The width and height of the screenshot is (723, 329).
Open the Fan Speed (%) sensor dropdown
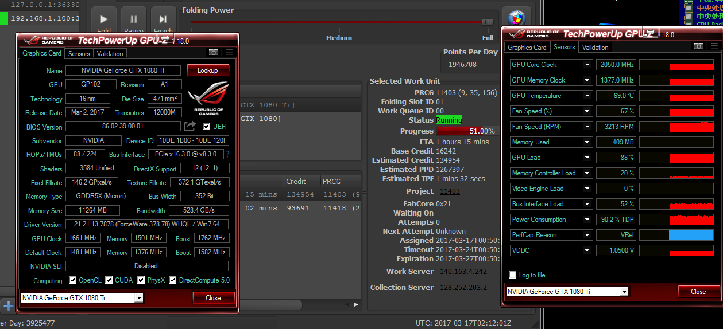tap(587, 111)
